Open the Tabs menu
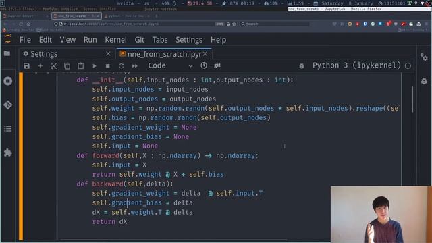 coord(160,40)
